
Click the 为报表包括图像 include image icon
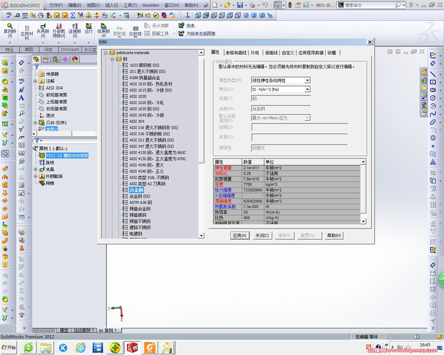[x=197, y=34]
